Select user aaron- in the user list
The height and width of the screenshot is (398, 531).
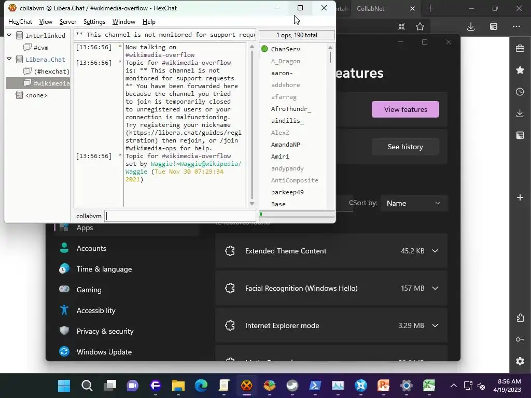tap(282, 73)
